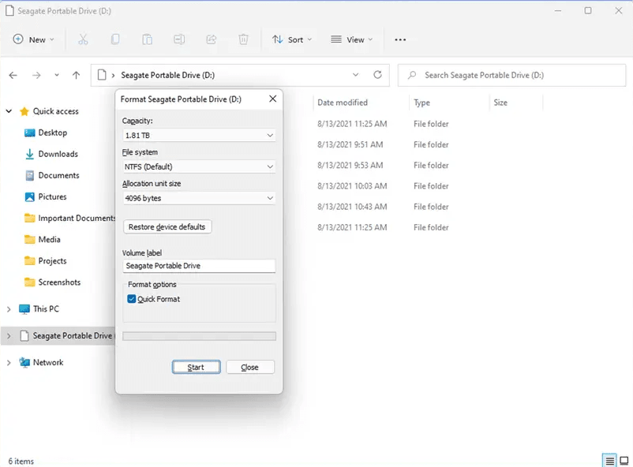Select Downloads in Quick access sidebar
Screen dimensions: 633x467
[58, 154]
